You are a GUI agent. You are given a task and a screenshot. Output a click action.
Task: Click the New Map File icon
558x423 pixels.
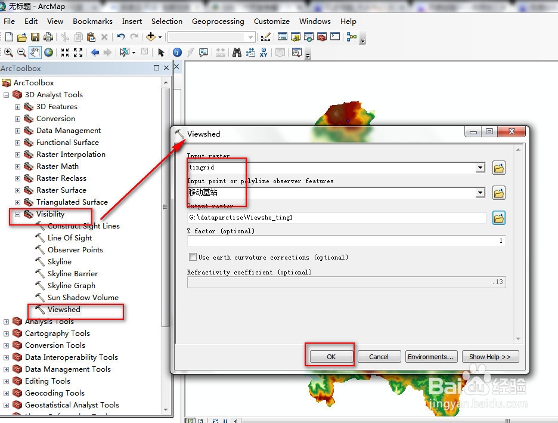click(x=10, y=36)
